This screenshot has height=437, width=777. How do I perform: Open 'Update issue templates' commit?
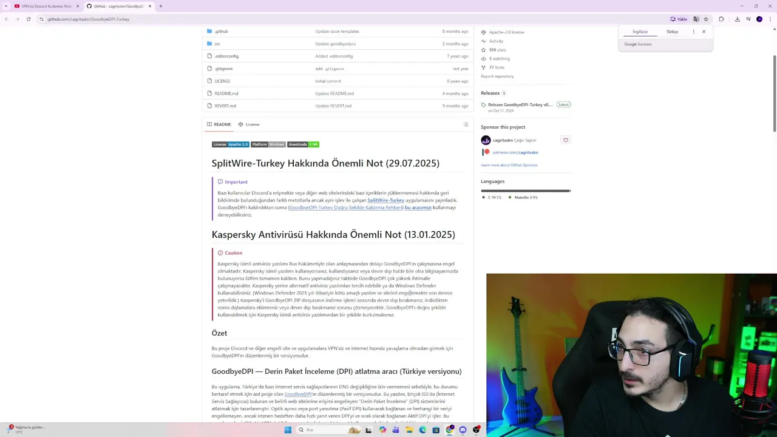point(337,31)
